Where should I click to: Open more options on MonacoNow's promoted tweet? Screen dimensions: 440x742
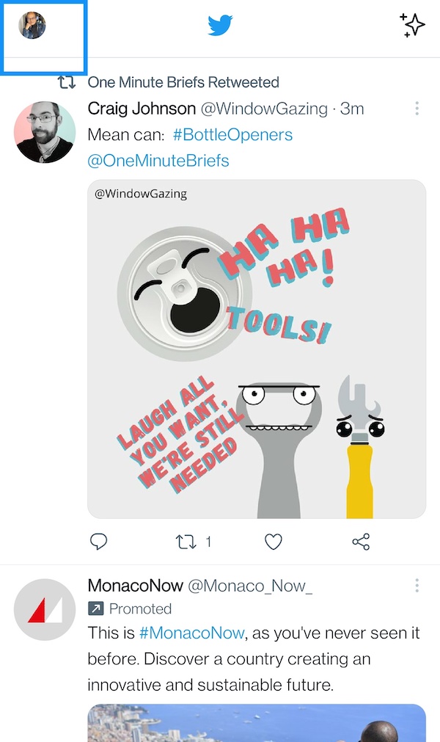417,585
